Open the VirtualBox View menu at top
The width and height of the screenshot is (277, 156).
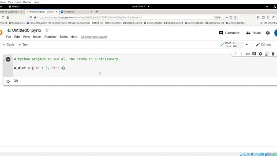click(x=10, y=2)
